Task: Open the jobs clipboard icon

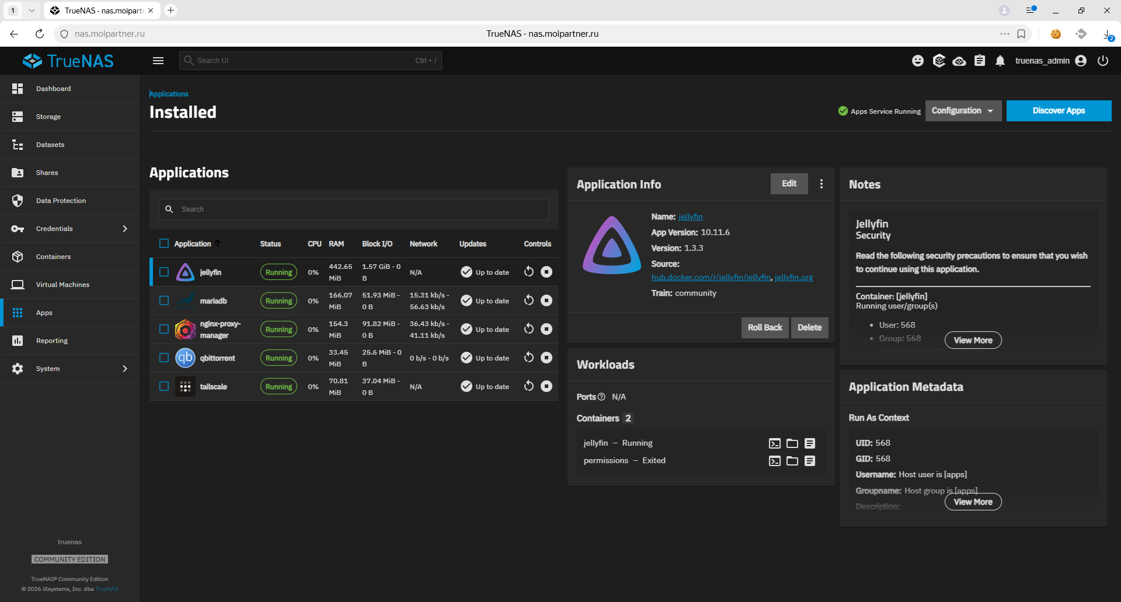Action: tap(979, 61)
